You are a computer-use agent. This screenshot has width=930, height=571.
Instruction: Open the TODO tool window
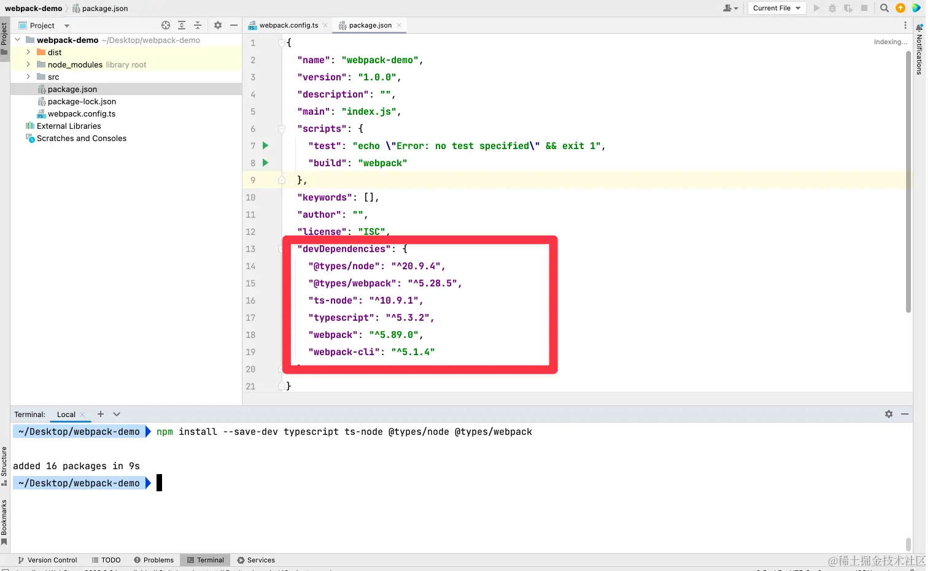(106, 560)
